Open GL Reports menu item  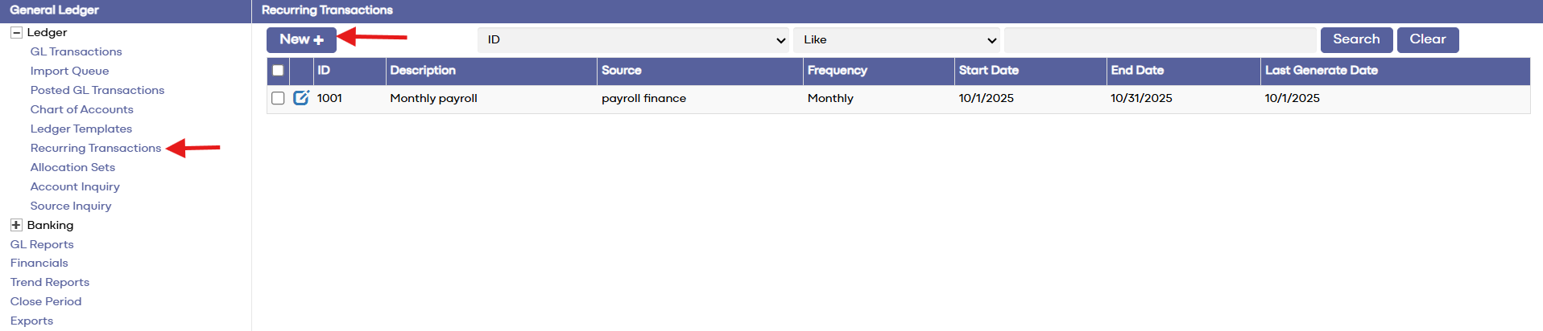42,244
